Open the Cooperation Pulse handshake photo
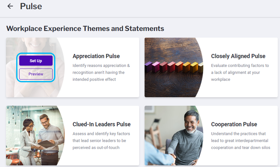The width and height of the screenshot is (280, 167). [x=173, y=135]
